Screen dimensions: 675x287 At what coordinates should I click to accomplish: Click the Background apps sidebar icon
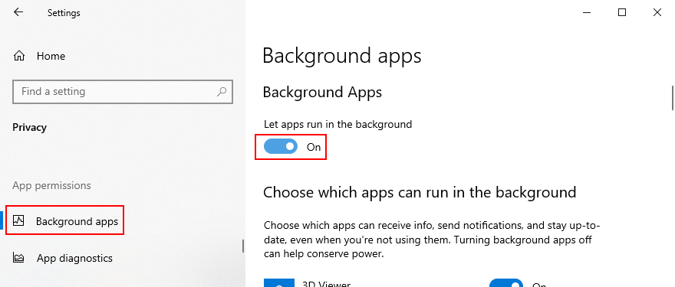pos(19,220)
